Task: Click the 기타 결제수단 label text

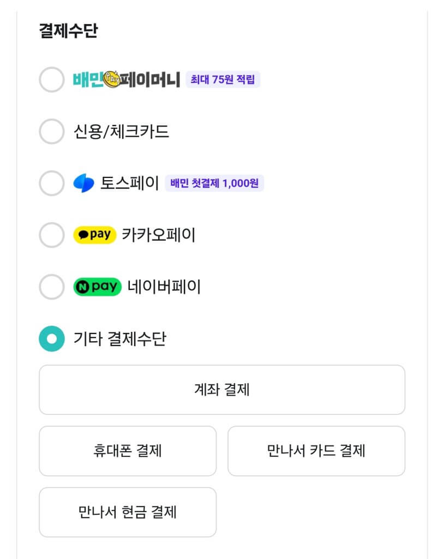Action: click(120, 339)
